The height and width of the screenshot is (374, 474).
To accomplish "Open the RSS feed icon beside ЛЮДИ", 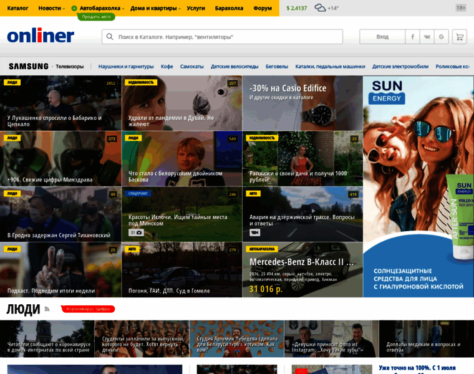I will [x=47, y=309].
